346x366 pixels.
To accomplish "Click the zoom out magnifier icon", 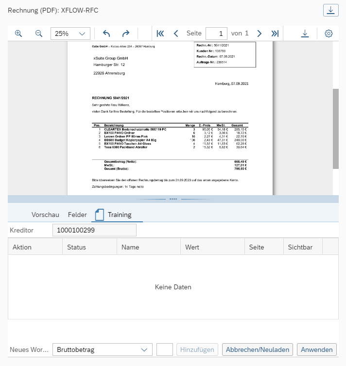I will 39,33.
